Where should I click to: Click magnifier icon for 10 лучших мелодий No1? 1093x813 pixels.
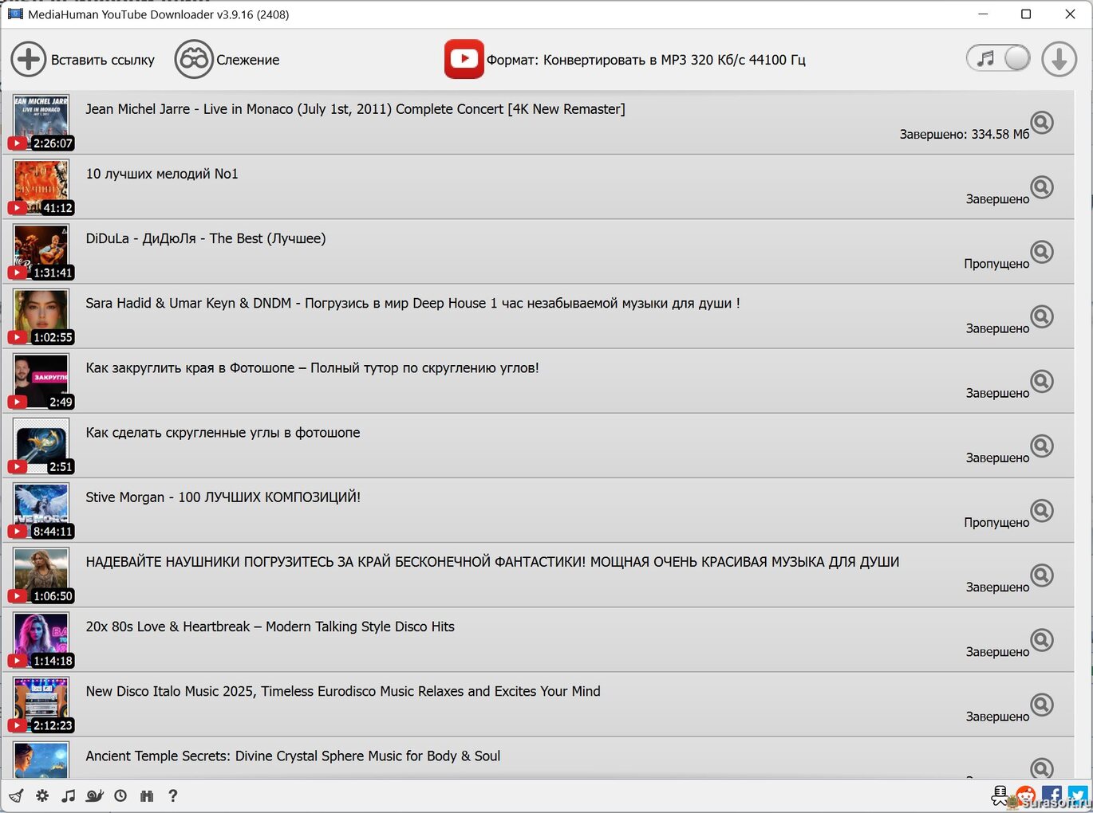coord(1042,187)
